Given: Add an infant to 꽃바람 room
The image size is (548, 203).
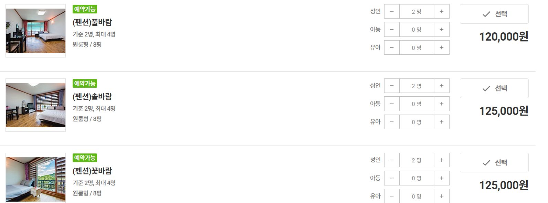Looking at the screenshot, I should tap(442, 196).
